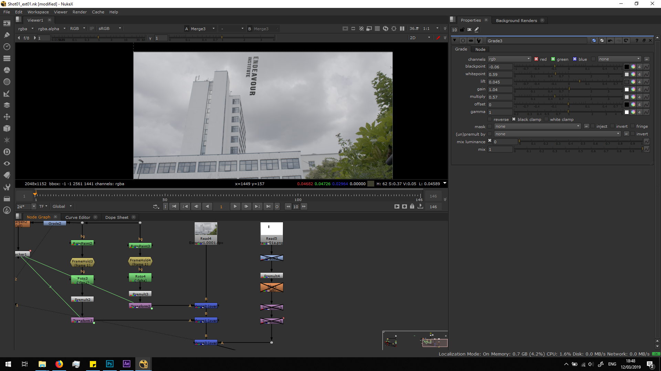Image resolution: width=661 pixels, height=371 pixels.
Task: Switch to the Curve Editor tab
Action: (x=78, y=217)
